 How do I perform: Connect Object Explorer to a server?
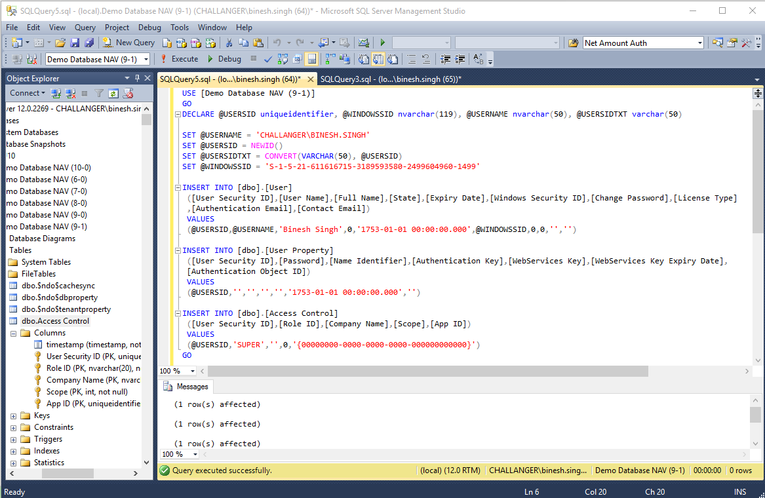click(56, 92)
